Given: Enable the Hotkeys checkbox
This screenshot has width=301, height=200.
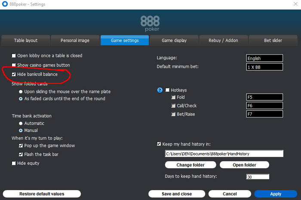Looking at the screenshot, I should pyautogui.click(x=167, y=90).
